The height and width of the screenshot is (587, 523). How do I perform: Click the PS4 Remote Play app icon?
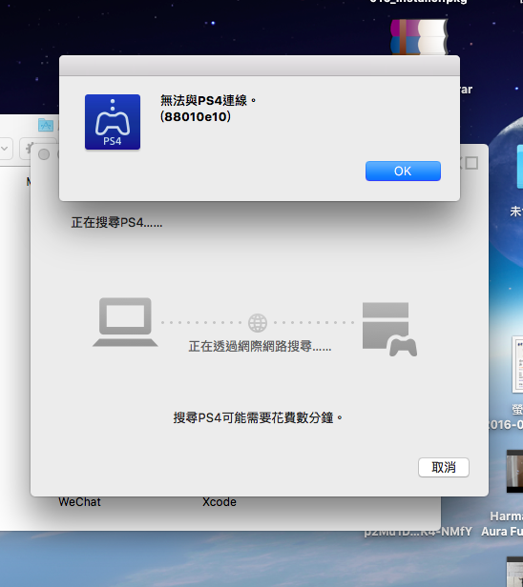(x=113, y=122)
